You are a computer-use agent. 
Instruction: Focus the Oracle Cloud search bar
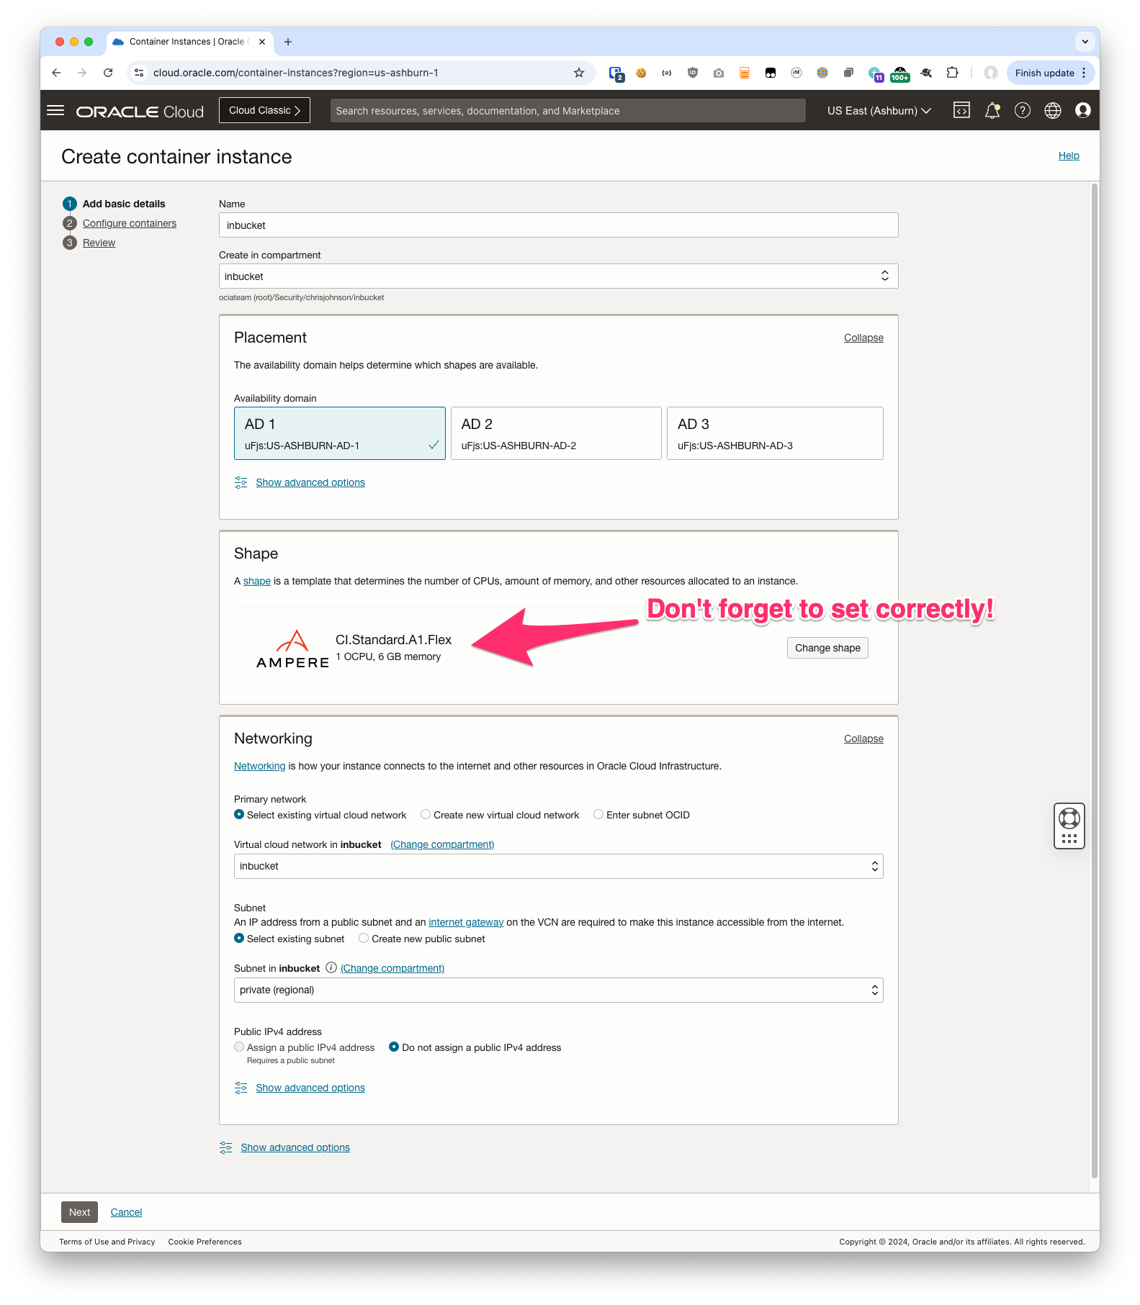click(567, 111)
